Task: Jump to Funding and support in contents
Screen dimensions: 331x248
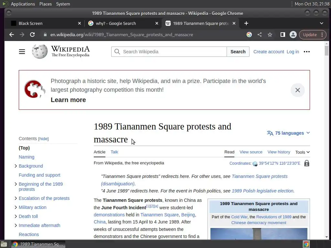Action: [x=39, y=175]
